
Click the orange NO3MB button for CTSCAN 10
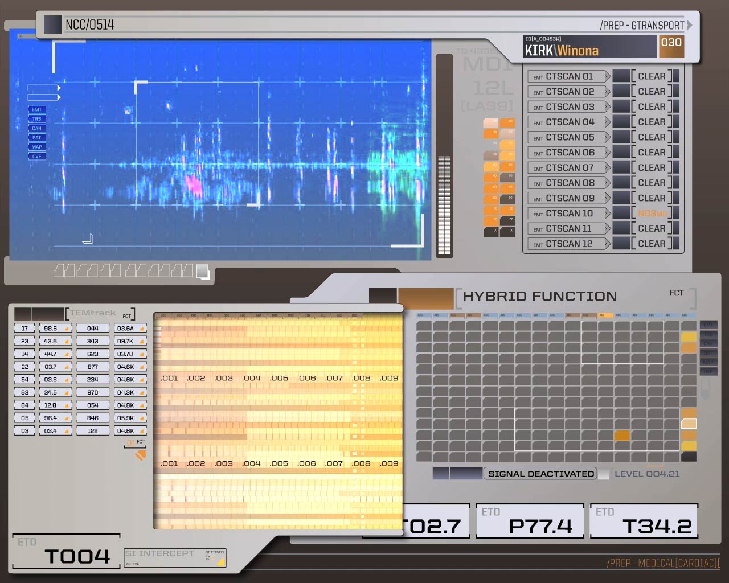click(x=652, y=214)
